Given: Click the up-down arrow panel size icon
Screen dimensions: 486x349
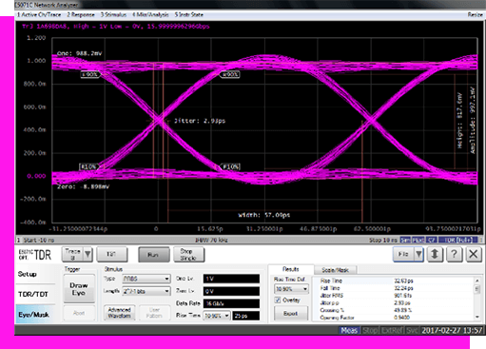Looking at the screenshot, I should coord(435,254).
